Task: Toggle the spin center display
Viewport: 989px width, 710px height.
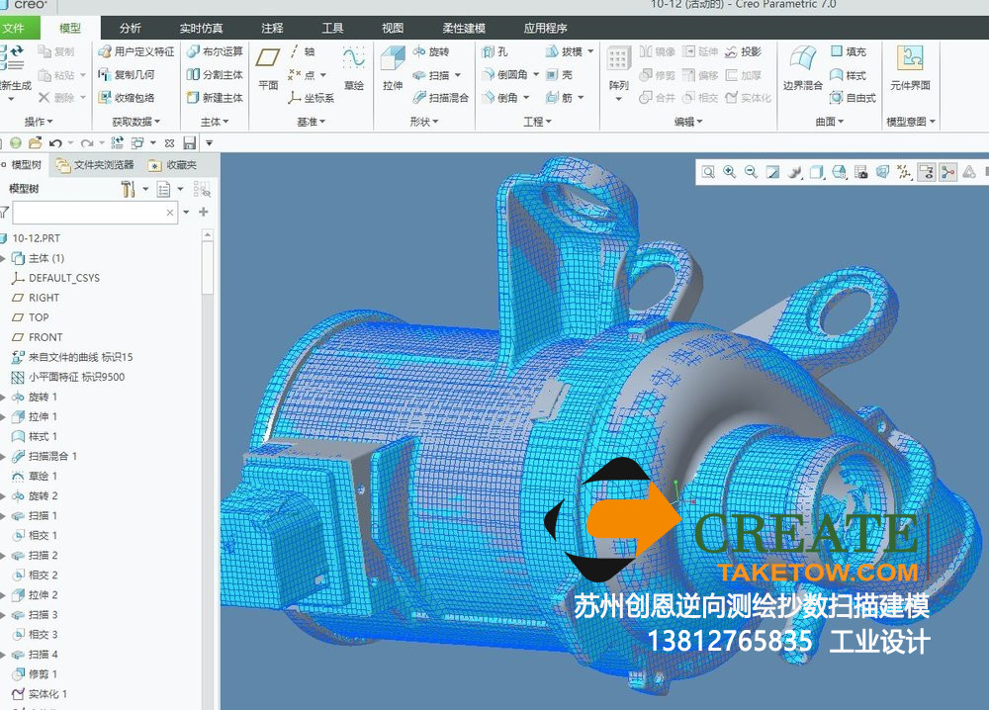Action: click(x=948, y=172)
